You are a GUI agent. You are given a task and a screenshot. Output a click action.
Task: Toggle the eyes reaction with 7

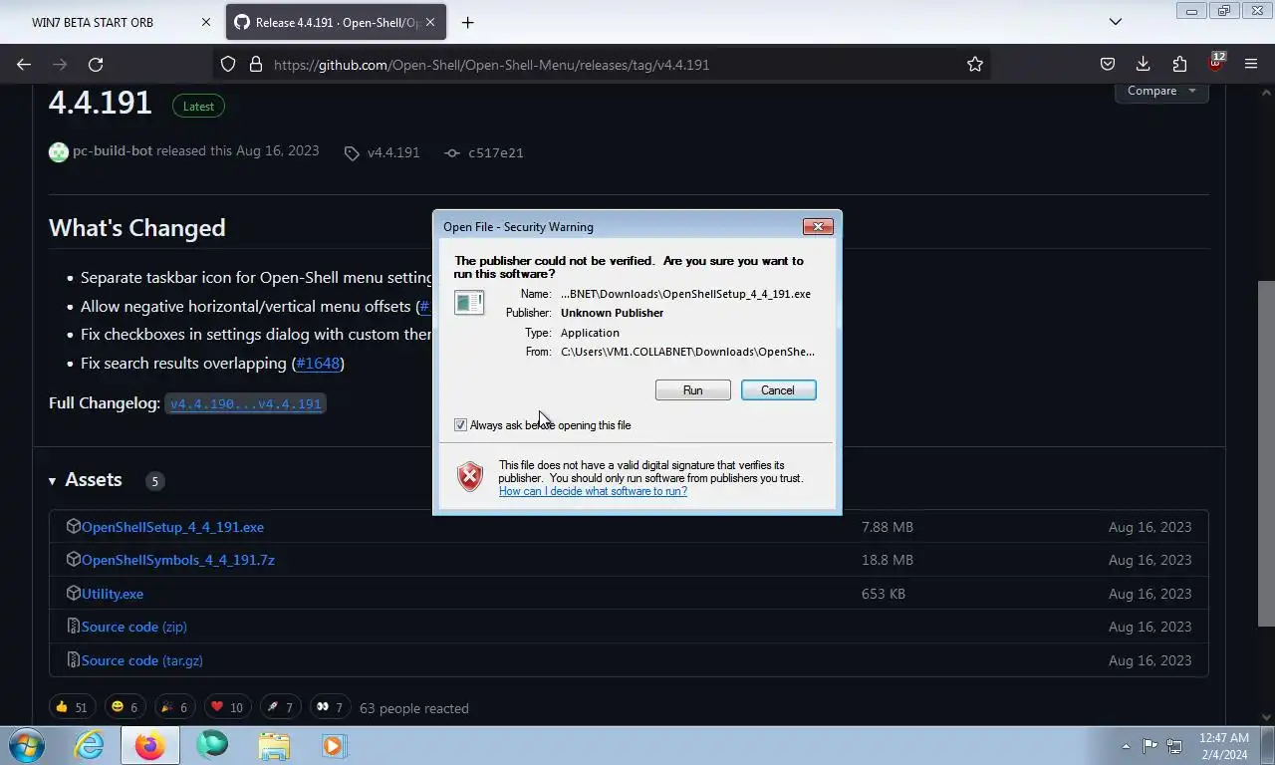click(331, 707)
